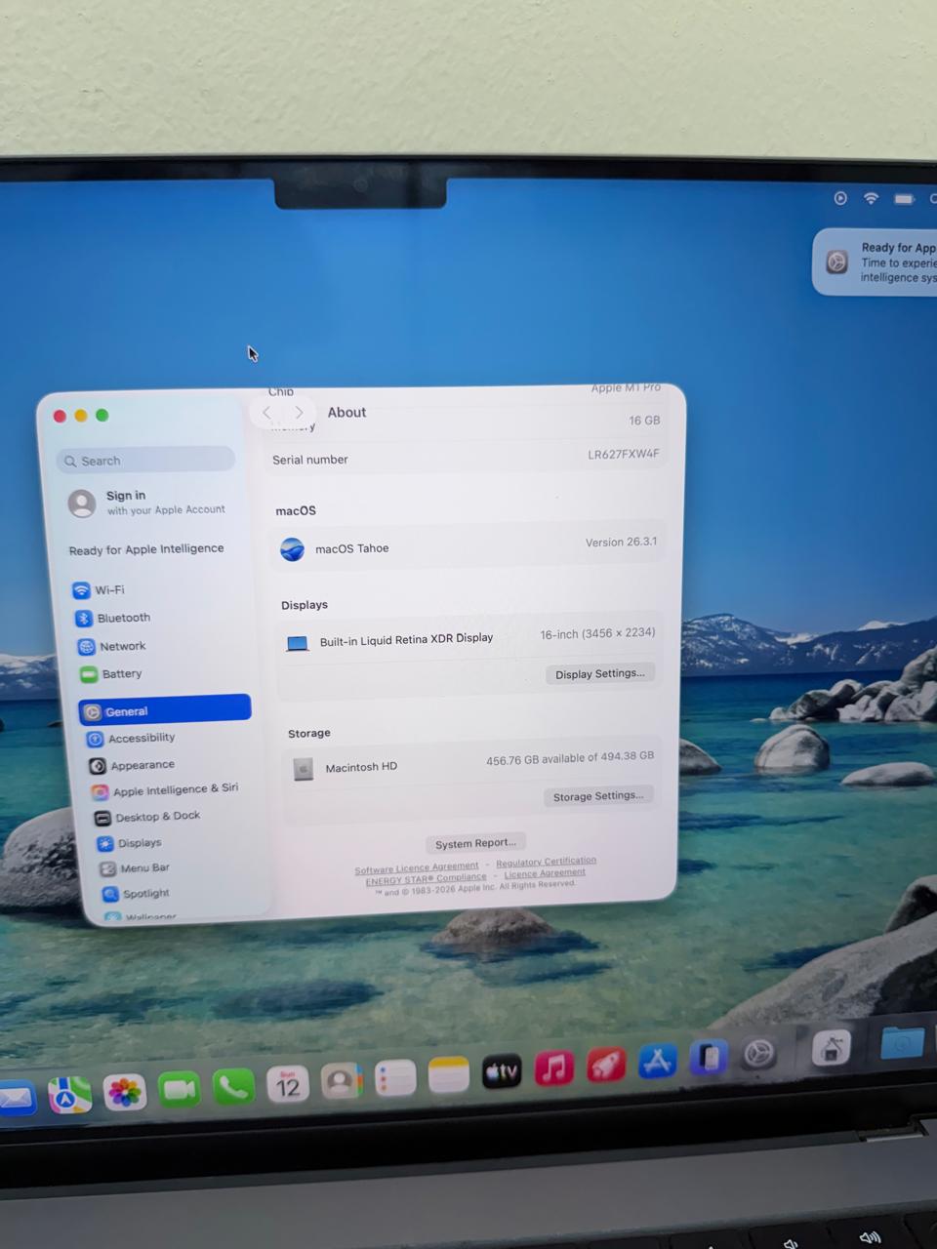
Task: Go forward with the right chevron button
Action: (299, 413)
